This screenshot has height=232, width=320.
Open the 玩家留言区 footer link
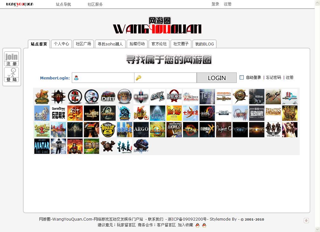click(126, 225)
